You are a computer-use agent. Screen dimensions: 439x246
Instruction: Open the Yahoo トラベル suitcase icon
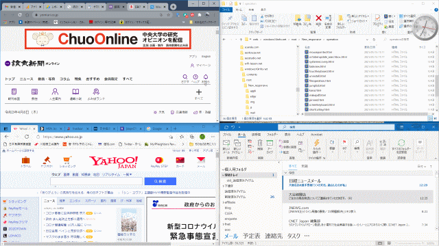tap(25, 160)
